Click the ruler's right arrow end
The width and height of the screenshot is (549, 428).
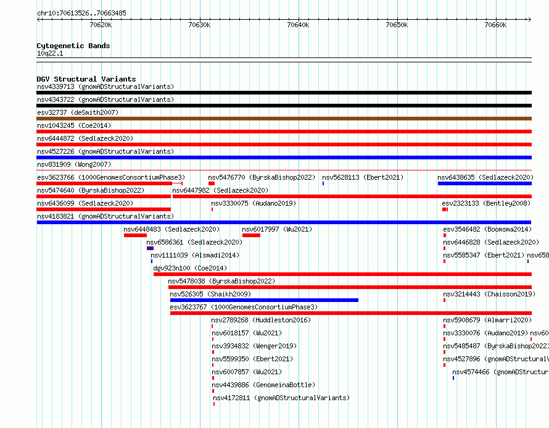(530, 19)
